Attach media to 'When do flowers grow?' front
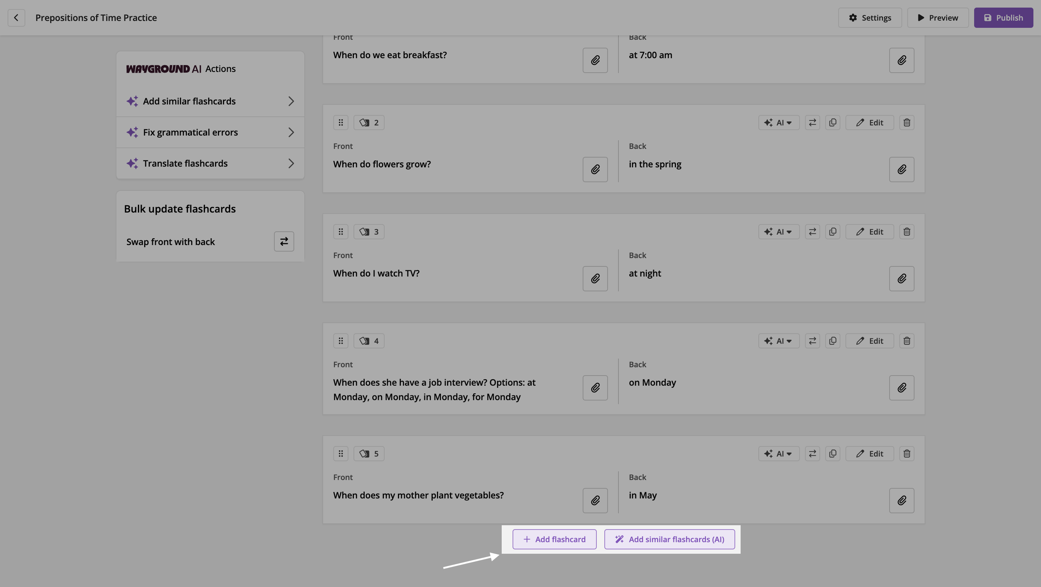Viewport: 1041px width, 587px height. (x=595, y=170)
